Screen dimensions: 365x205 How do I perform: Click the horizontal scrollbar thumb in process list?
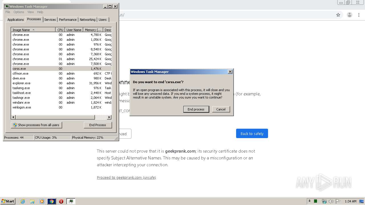(x=55, y=117)
